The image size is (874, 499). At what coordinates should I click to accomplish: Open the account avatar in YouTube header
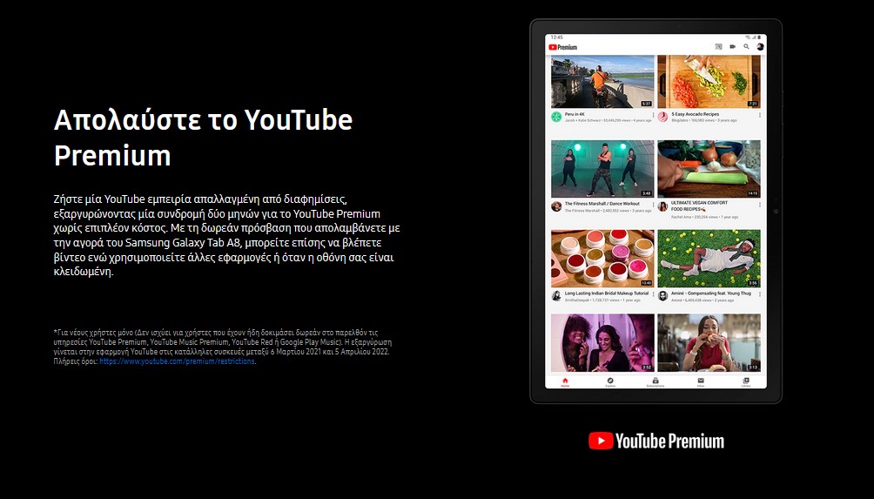pyautogui.click(x=760, y=47)
